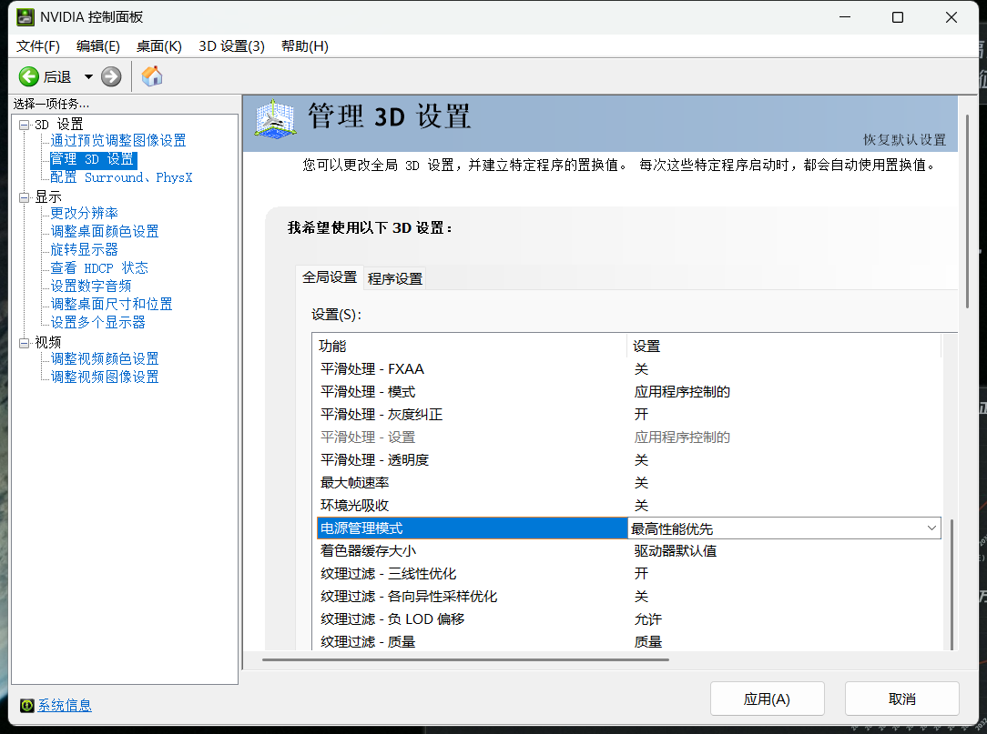987x734 pixels.
Task: Click the settings list vertical scrollbar
Action: pos(951,584)
